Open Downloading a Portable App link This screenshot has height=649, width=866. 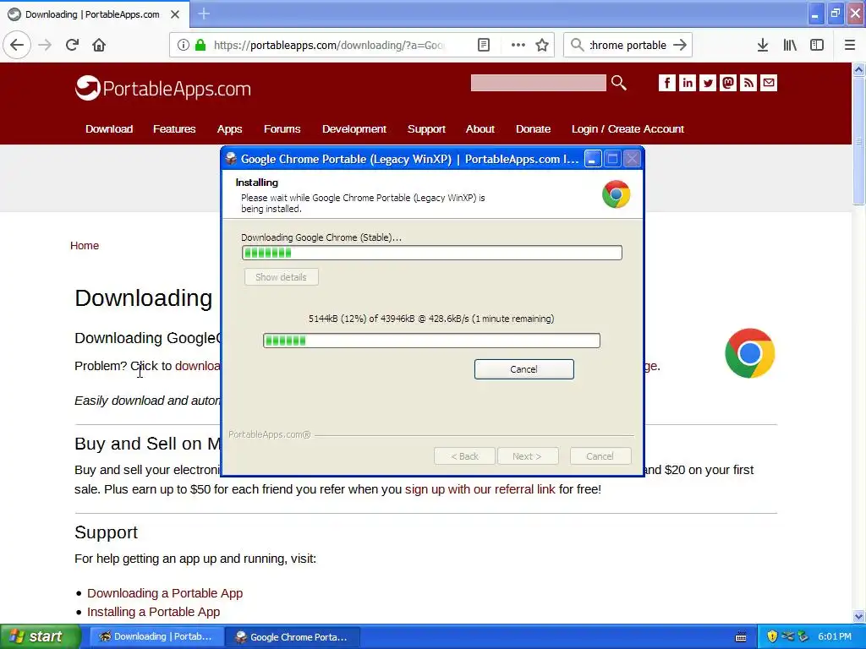click(165, 593)
